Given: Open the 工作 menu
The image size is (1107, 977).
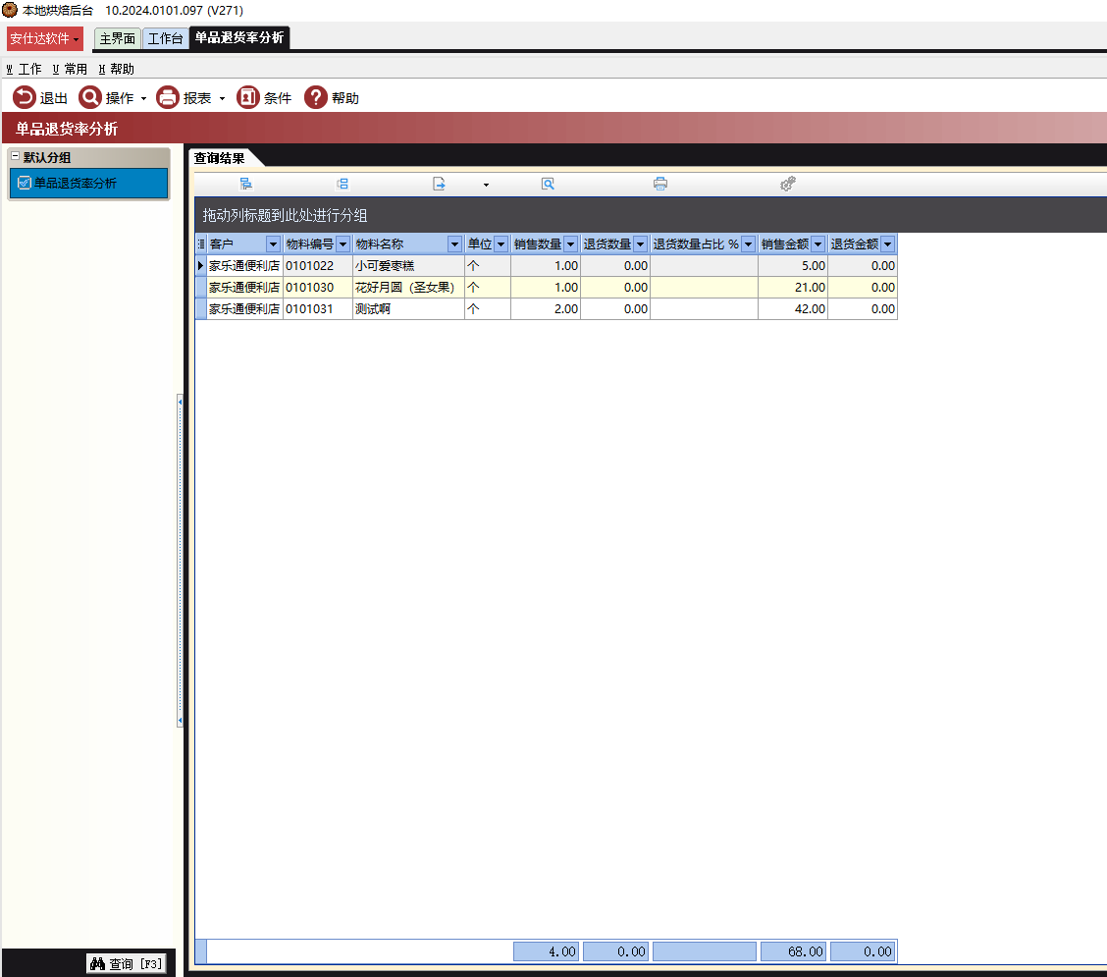Looking at the screenshot, I should coord(24,70).
